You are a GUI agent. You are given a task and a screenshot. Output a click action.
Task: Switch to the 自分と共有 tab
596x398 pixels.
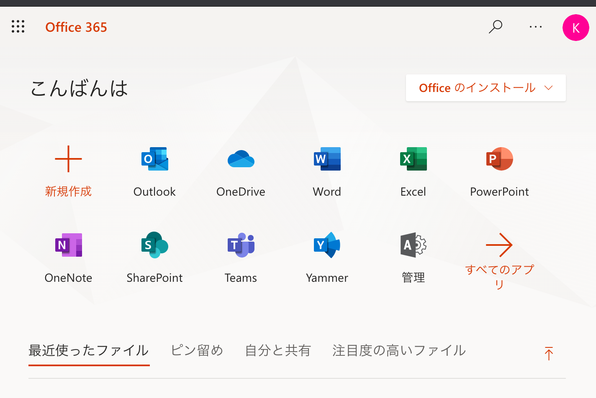pos(278,350)
